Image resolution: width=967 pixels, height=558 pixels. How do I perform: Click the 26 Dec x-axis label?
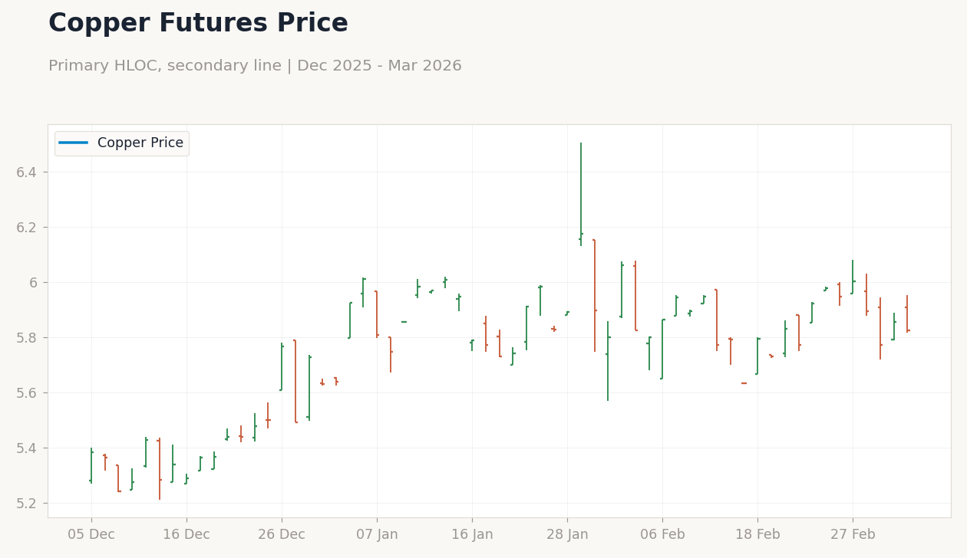coord(282,535)
